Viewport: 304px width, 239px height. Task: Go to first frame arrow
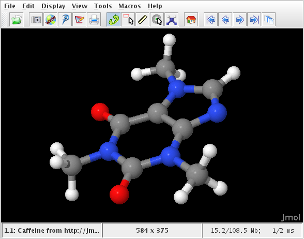(211, 20)
